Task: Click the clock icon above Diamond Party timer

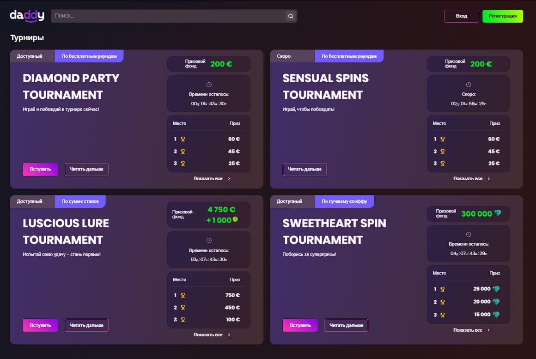Action: (x=208, y=84)
